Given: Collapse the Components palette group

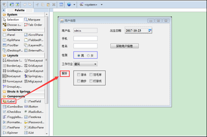Looking at the screenshot, I should coord(23,96).
